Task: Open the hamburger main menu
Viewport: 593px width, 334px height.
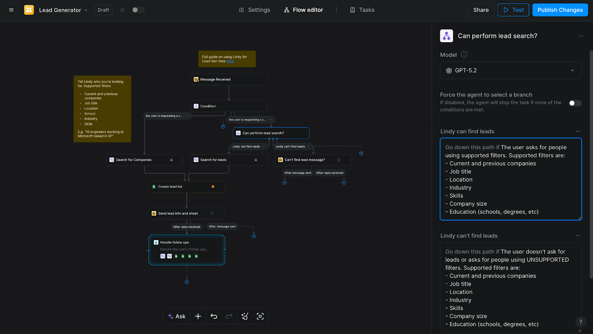Action: click(x=11, y=10)
